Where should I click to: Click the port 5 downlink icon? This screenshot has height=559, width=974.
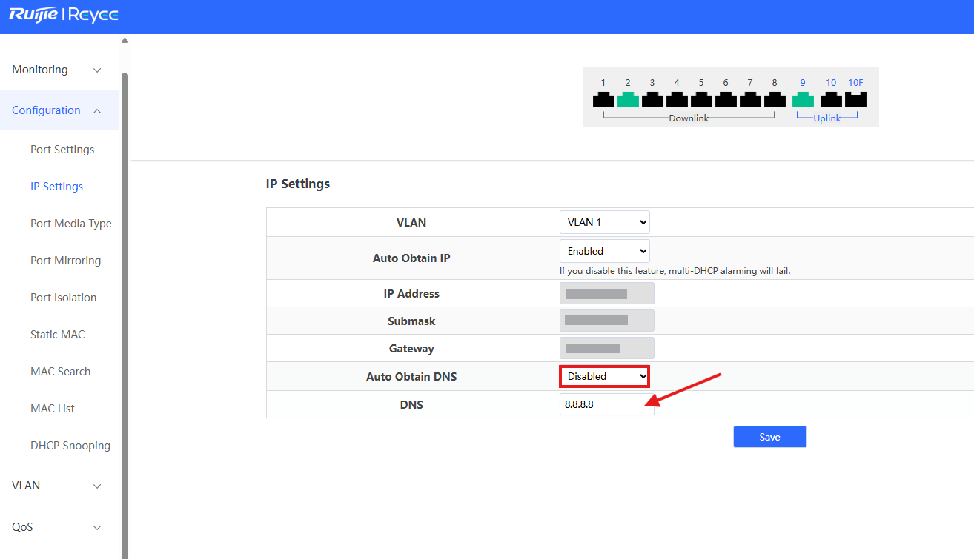click(x=700, y=98)
